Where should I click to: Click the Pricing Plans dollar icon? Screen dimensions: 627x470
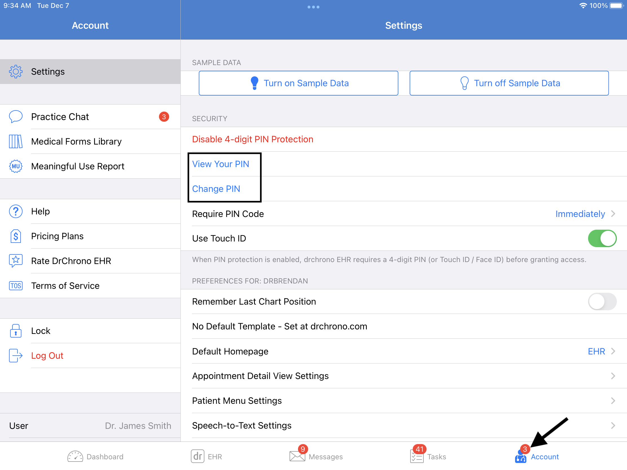pos(16,236)
